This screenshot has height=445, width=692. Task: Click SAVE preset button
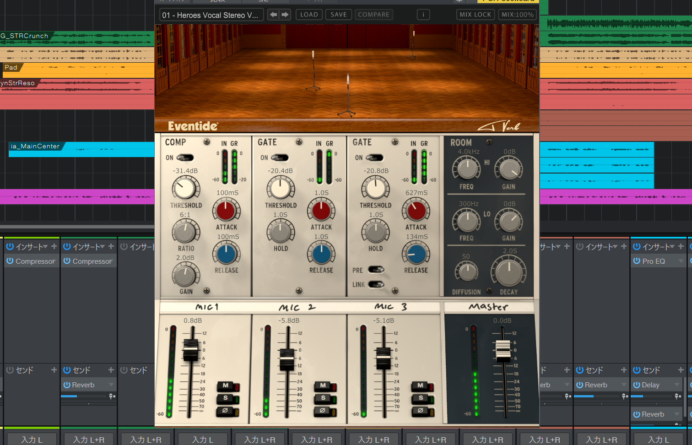click(x=339, y=15)
